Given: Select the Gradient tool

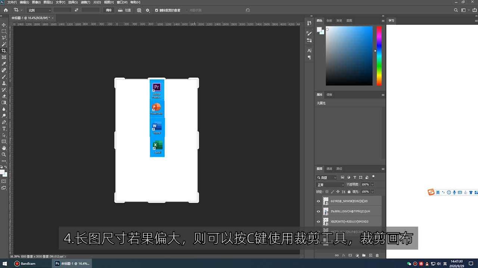Looking at the screenshot, I should pyautogui.click(x=4, y=102).
